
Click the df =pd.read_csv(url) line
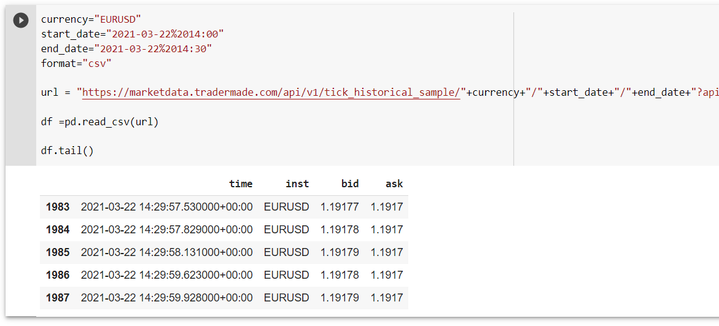pos(99,122)
